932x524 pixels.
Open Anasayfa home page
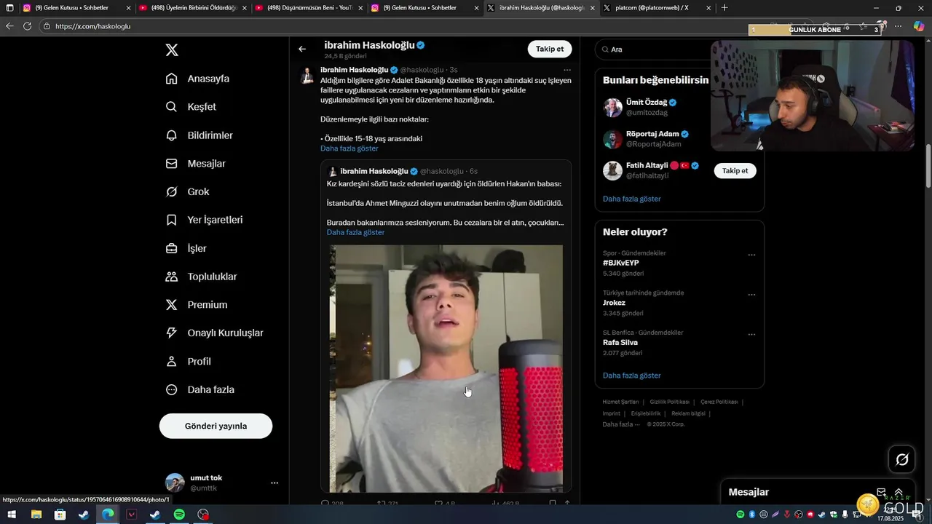pyautogui.click(x=198, y=79)
